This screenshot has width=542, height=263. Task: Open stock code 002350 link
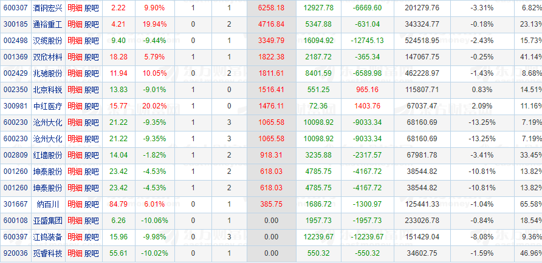tap(15, 90)
